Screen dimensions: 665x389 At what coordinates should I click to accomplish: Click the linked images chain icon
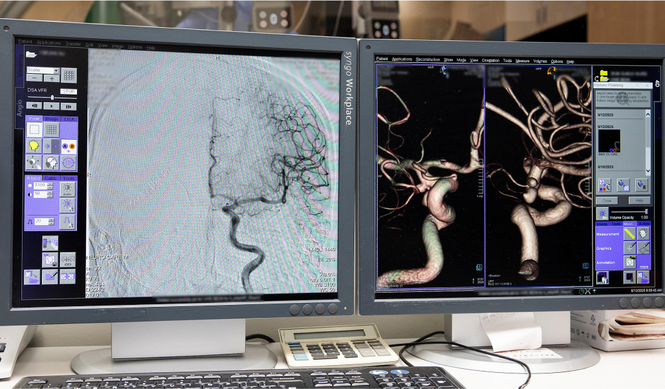pyautogui.click(x=68, y=260)
